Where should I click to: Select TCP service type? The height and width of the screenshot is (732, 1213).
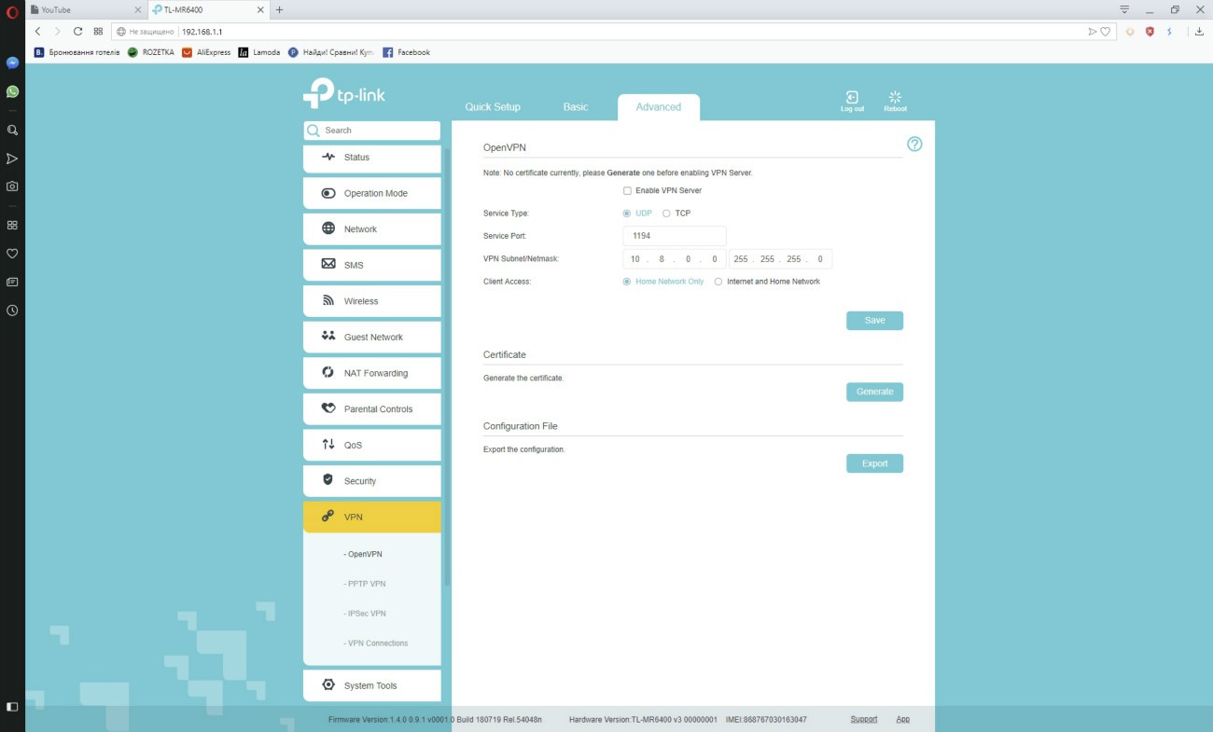666,214
